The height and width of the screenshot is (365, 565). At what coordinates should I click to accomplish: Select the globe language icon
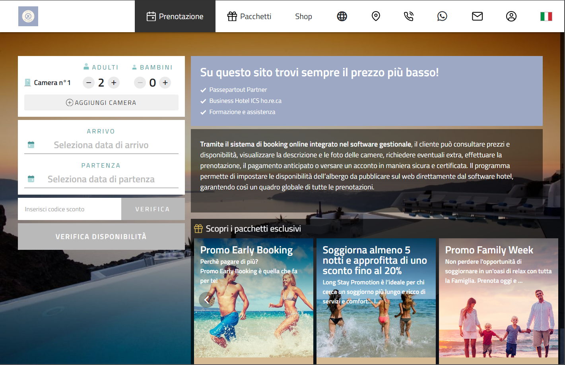click(342, 16)
